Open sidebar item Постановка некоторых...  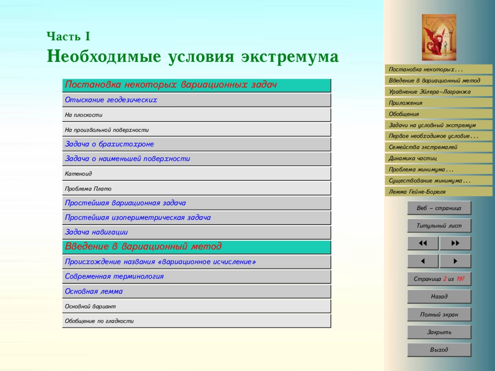point(439,69)
